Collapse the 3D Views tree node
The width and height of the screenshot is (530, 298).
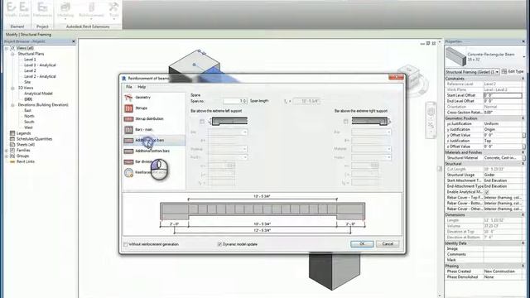[x=12, y=89]
